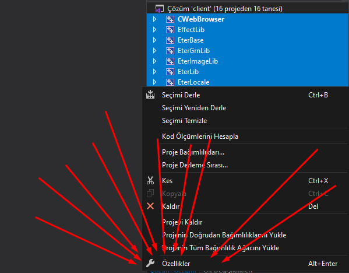
Task: Click the EterGrnLib project icon
Action: click(x=170, y=51)
